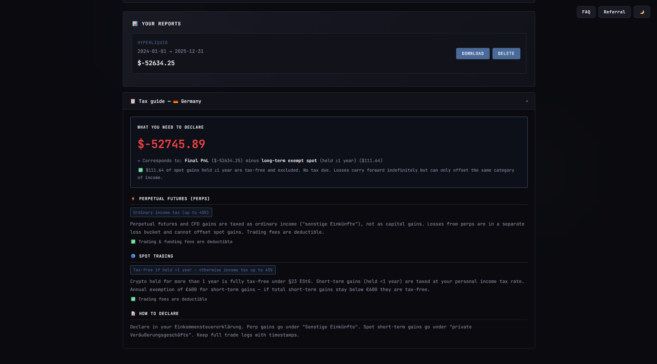657x364 pixels.
Task: Download the Hyperliquid report
Action: [472, 54]
